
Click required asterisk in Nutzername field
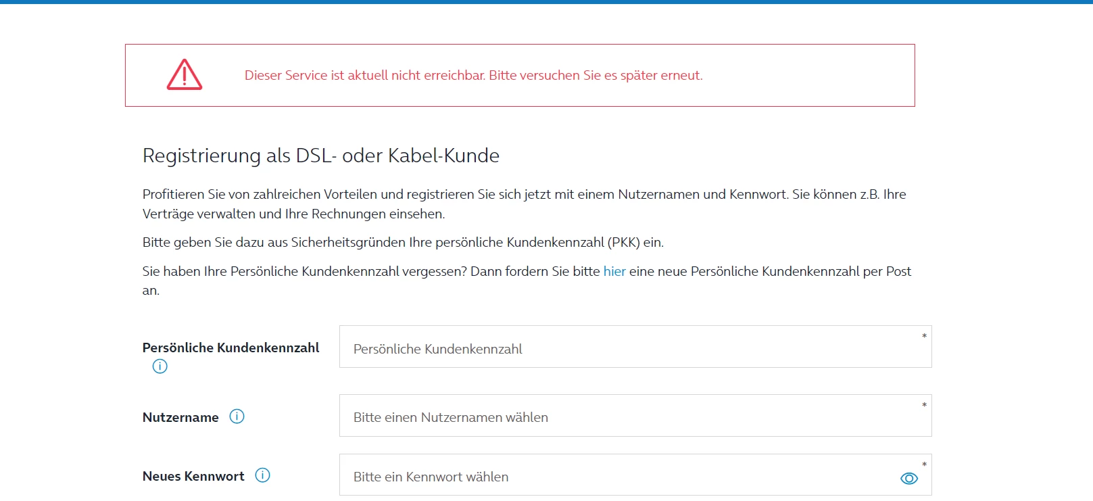coord(924,405)
